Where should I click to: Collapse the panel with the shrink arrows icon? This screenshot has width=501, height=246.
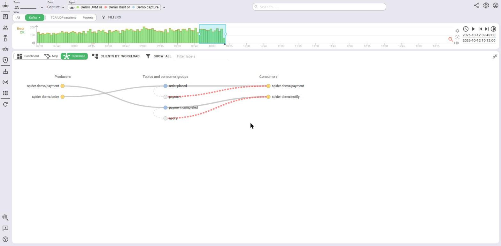click(495, 56)
